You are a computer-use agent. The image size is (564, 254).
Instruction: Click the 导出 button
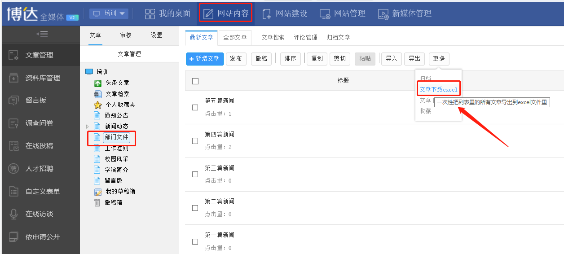point(414,59)
